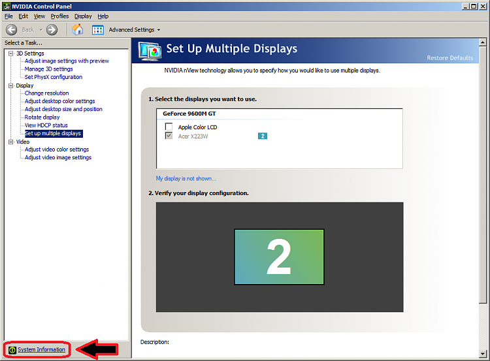Click the display 2 badge beside Acer X223W
This screenshot has width=490, height=361.
263,136
